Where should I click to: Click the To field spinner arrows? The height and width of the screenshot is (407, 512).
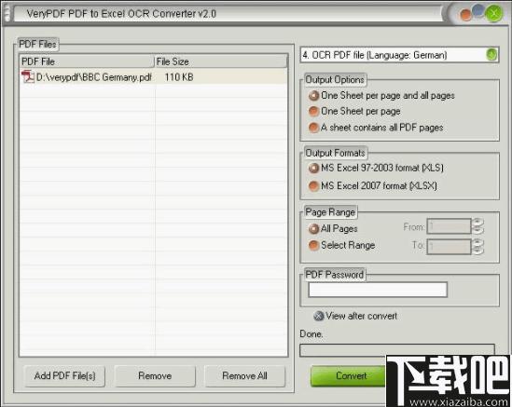click(x=477, y=246)
